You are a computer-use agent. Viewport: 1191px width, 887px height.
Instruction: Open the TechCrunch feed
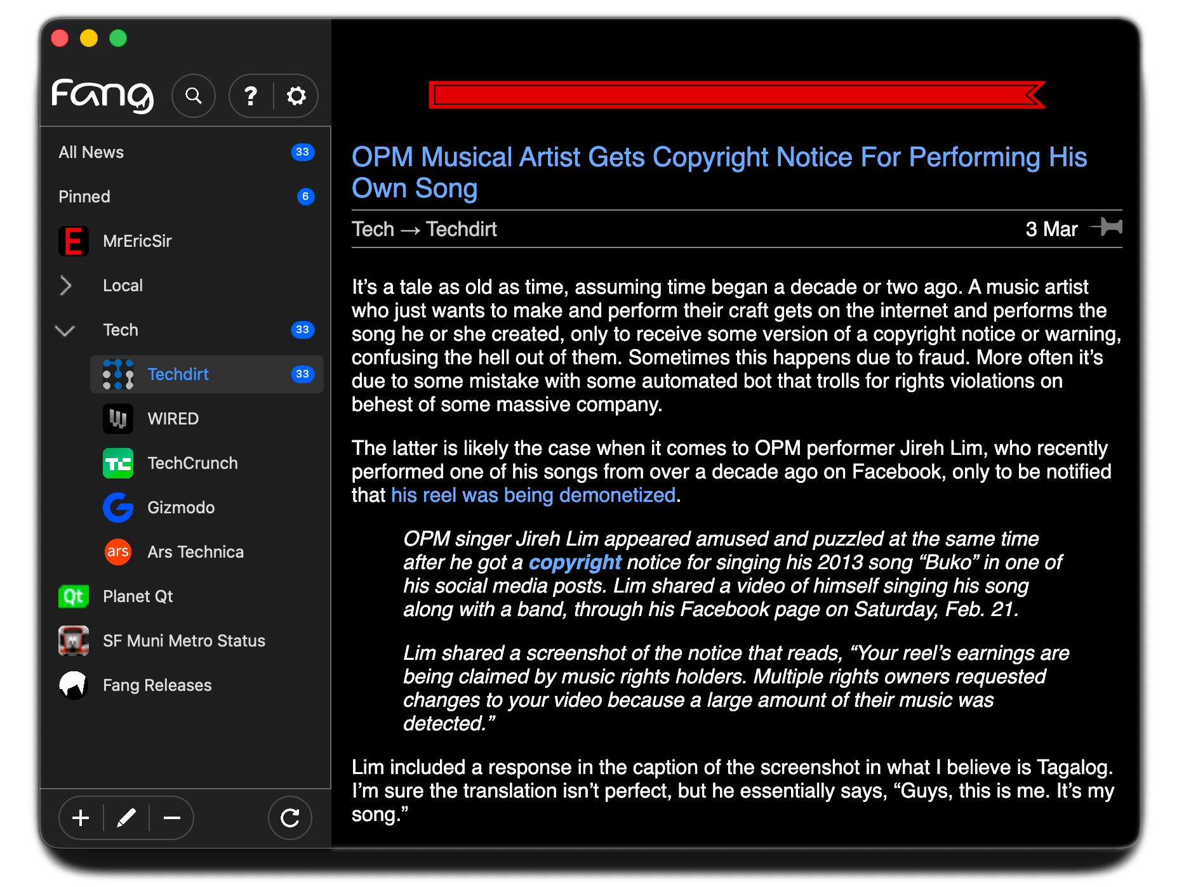click(192, 463)
